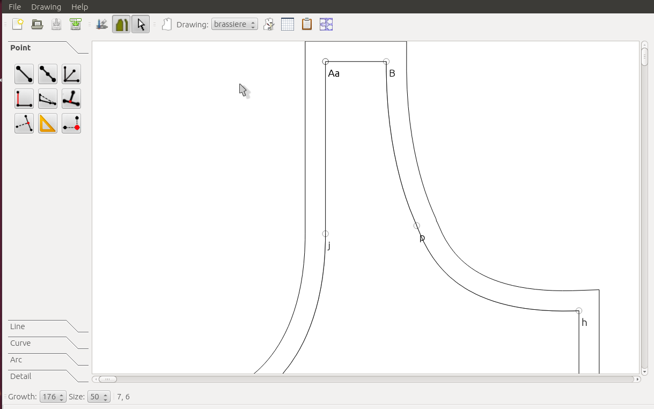This screenshot has height=409, width=654.
Task: Open the Help menu
Action: (x=79, y=7)
